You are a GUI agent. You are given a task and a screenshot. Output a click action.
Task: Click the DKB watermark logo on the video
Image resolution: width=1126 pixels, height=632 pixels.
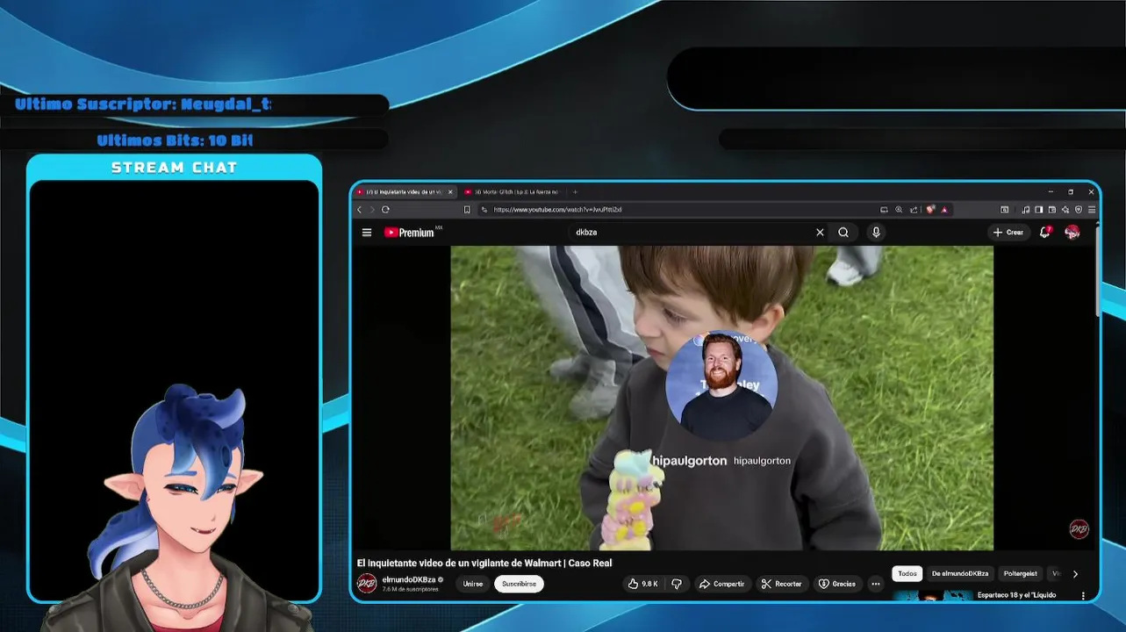[1079, 528]
